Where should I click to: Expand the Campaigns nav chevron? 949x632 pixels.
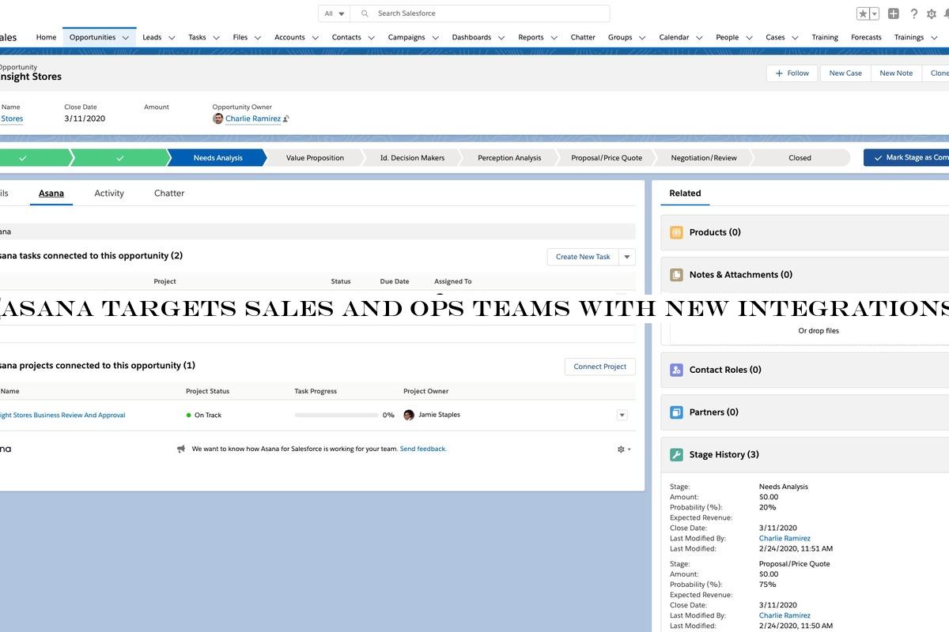pos(435,37)
